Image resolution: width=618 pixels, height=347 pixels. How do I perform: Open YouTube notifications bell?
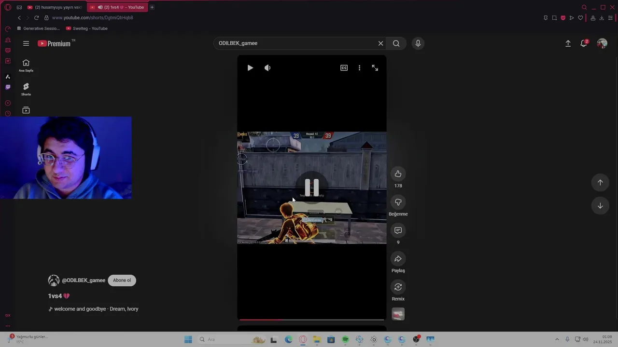coord(584,43)
